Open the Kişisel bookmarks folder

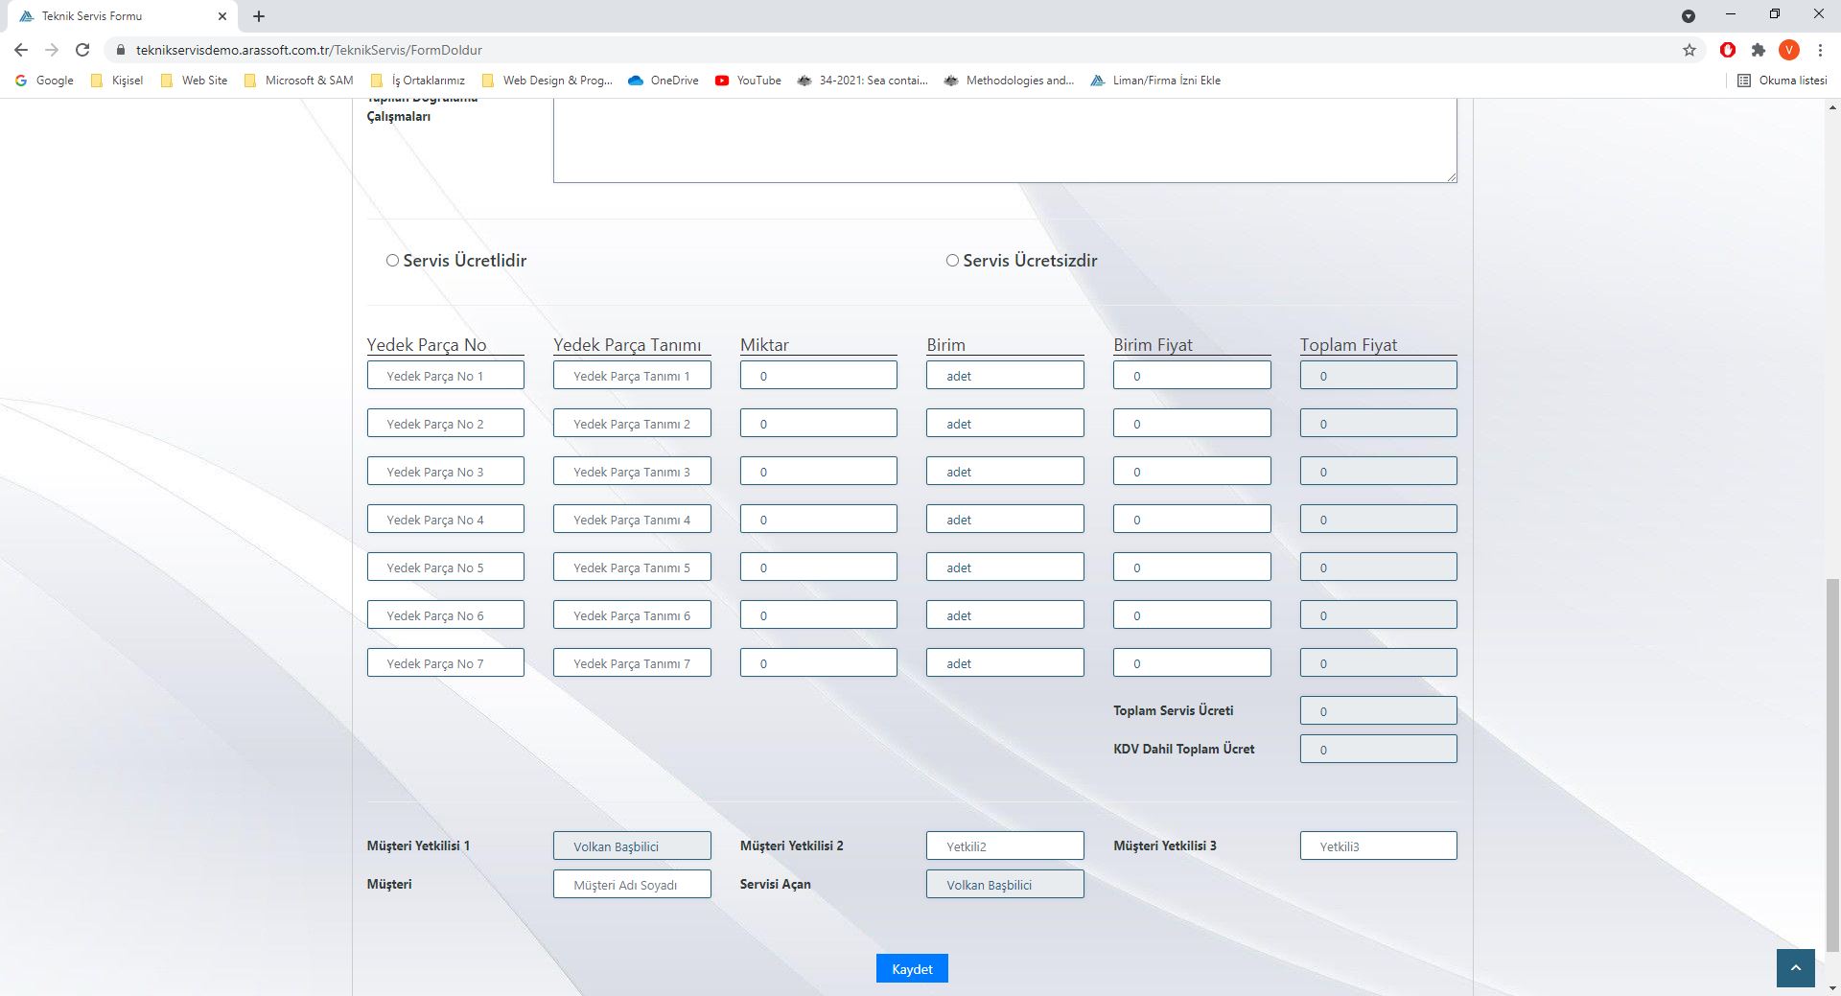click(x=117, y=81)
